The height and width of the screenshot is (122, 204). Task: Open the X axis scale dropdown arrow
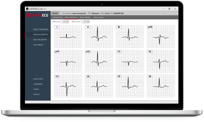tap(68, 22)
